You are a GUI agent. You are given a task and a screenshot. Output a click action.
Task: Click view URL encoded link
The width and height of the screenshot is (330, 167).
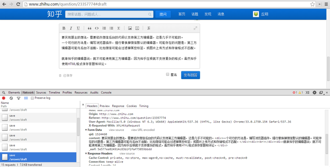pos(143,130)
